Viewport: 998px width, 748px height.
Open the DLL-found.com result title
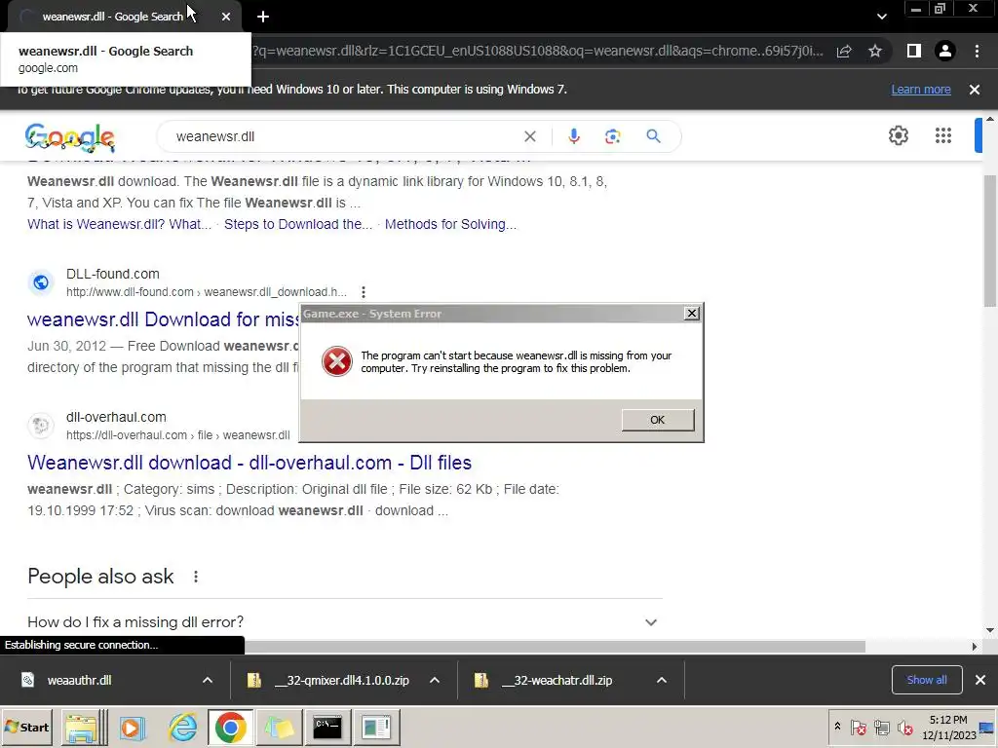point(163,319)
